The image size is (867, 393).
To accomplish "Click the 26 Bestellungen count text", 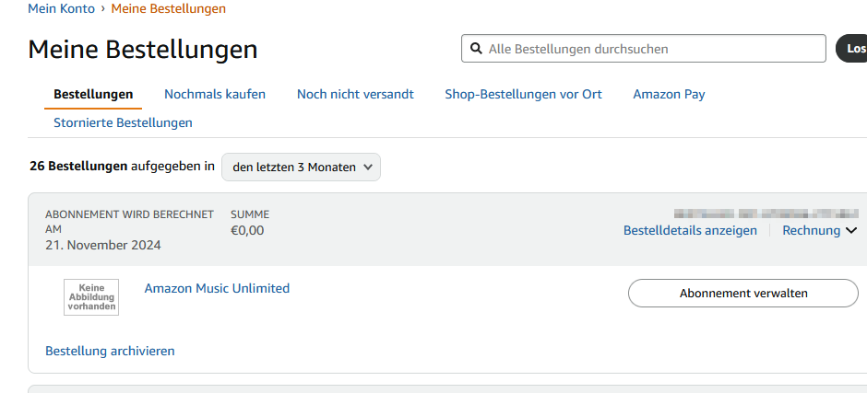I will [x=78, y=167].
